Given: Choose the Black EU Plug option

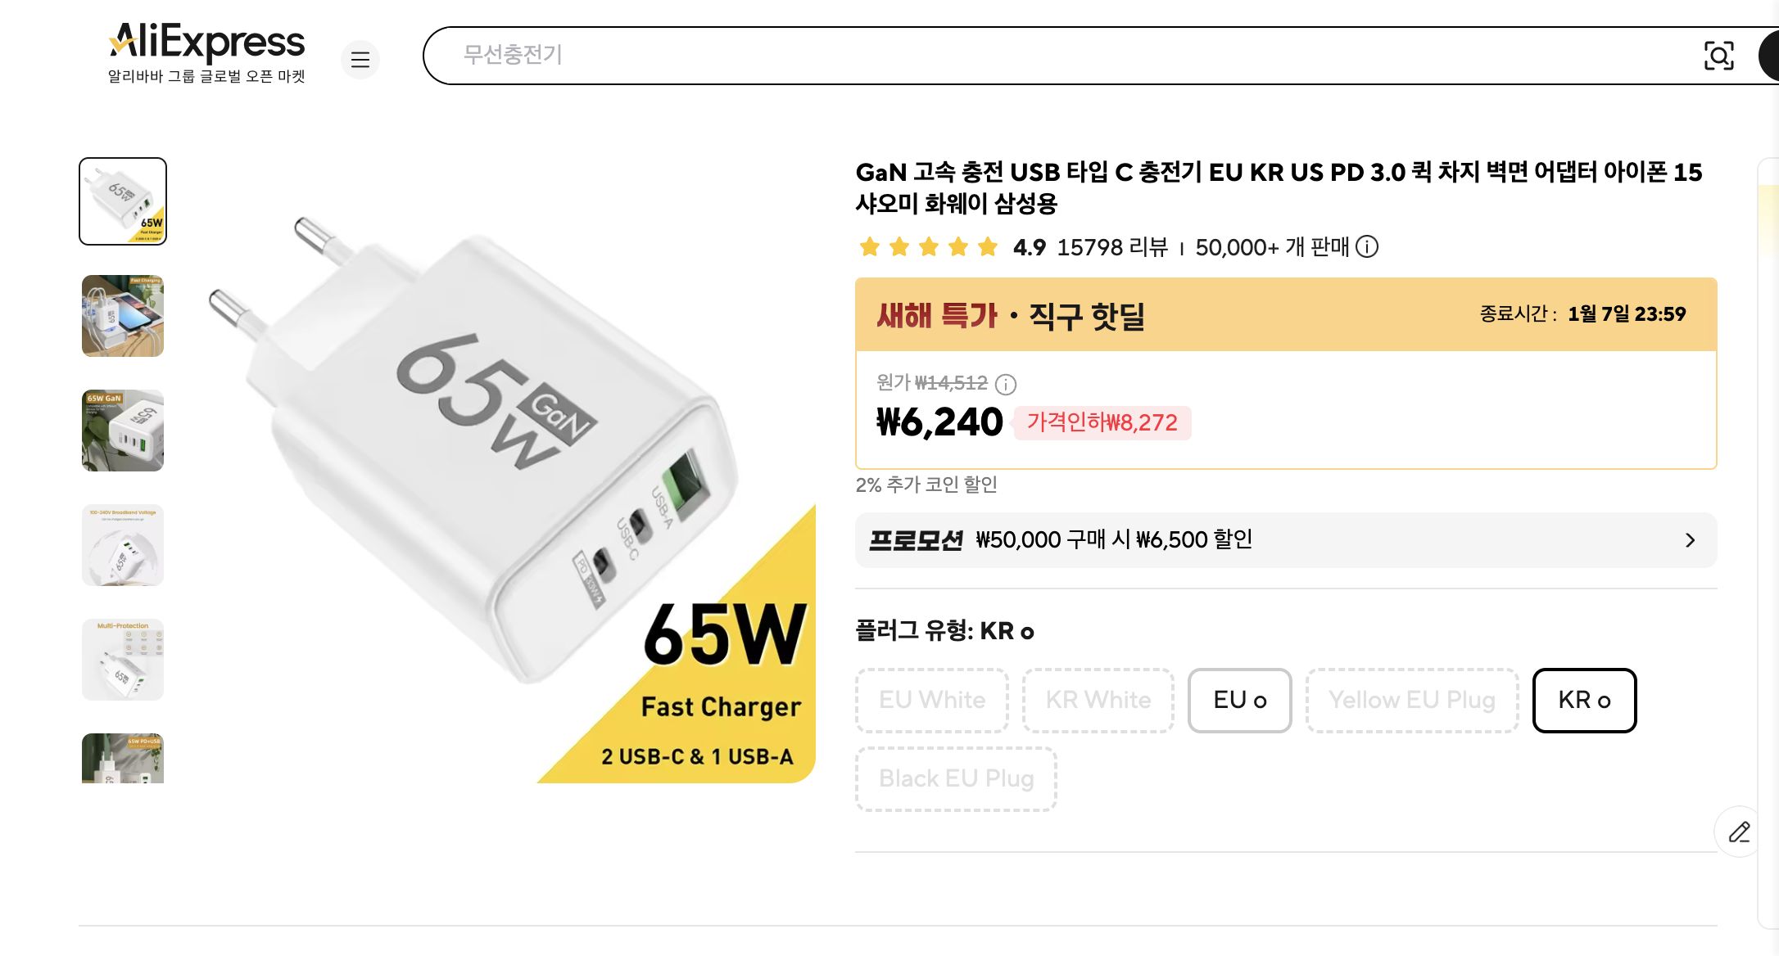Looking at the screenshot, I should pyautogui.click(x=955, y=778).
